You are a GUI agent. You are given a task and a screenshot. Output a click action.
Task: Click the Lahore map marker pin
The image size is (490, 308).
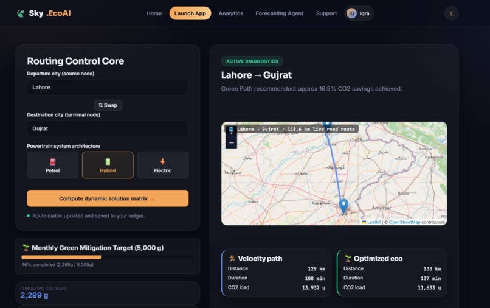343,206
